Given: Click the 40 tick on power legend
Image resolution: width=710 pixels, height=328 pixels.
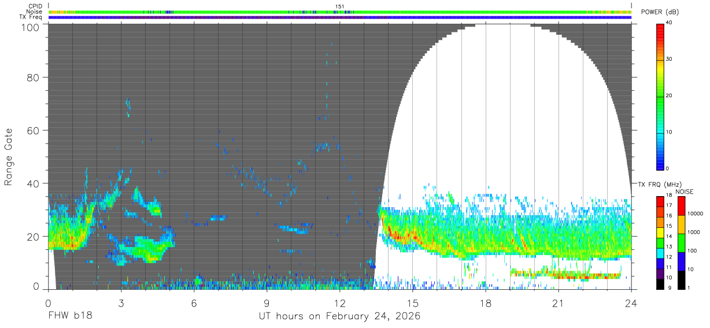Looking at the screenshot, I should pos(670,23).
